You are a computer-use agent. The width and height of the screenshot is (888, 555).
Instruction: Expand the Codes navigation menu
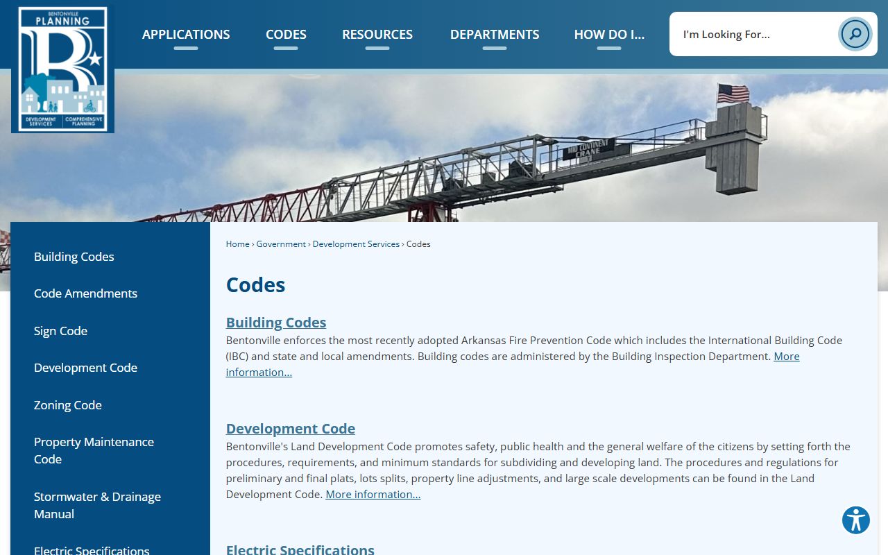(286, 35)
